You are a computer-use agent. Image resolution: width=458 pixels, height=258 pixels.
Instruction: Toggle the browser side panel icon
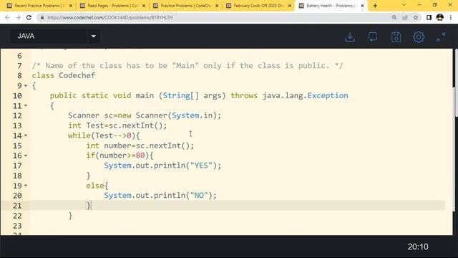click(x=429, y=17)
